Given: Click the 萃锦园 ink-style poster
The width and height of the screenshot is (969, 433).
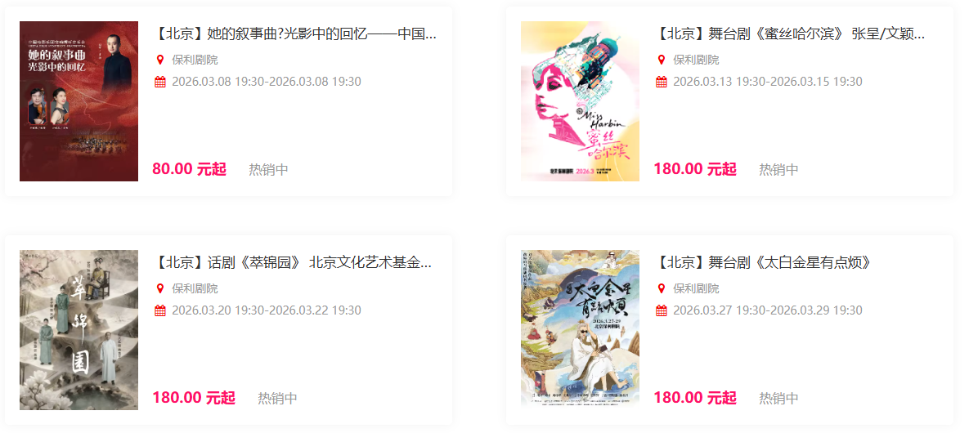Looking at the screenshot, I should (79, 330).
